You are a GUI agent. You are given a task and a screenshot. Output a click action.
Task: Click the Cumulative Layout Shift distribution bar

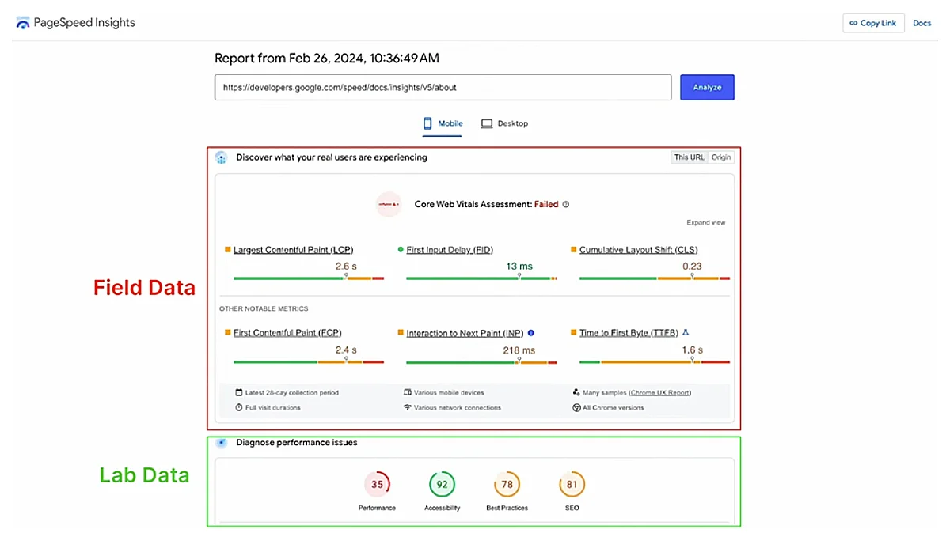654,278
